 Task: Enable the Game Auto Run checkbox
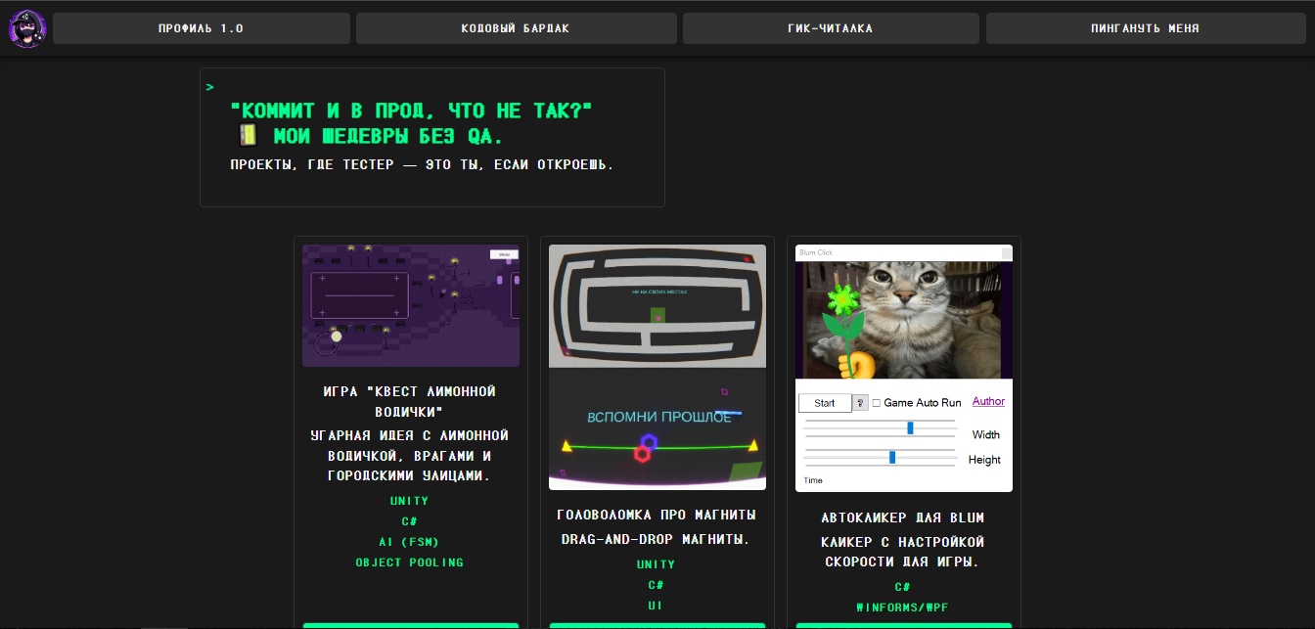coord(877,401)
